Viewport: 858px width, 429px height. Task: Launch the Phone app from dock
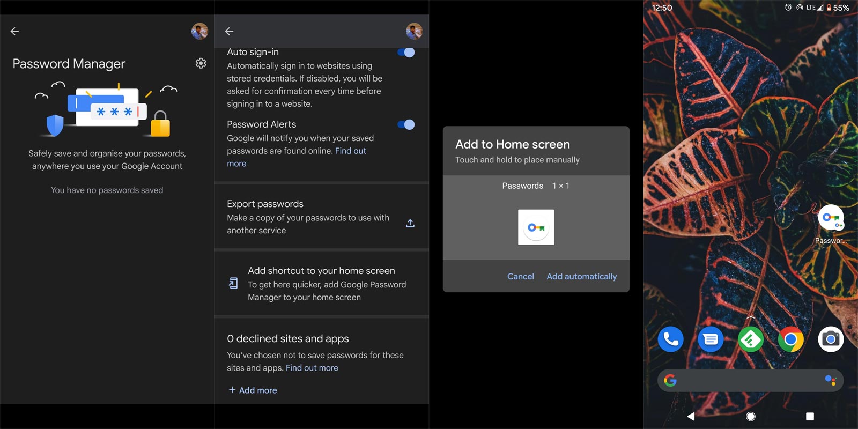click(x=670, y=339)
